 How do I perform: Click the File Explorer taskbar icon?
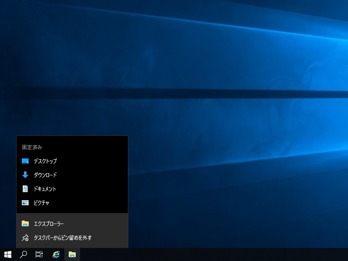(72, 254)
